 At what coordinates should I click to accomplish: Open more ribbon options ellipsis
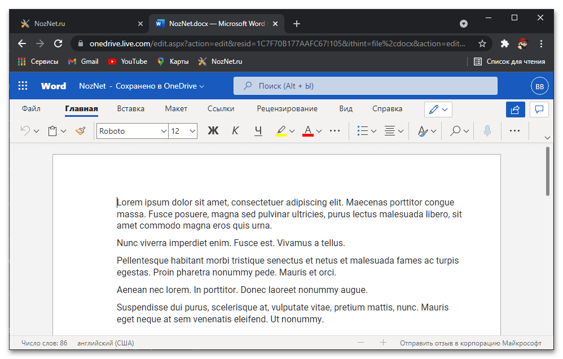pos(514,131)
